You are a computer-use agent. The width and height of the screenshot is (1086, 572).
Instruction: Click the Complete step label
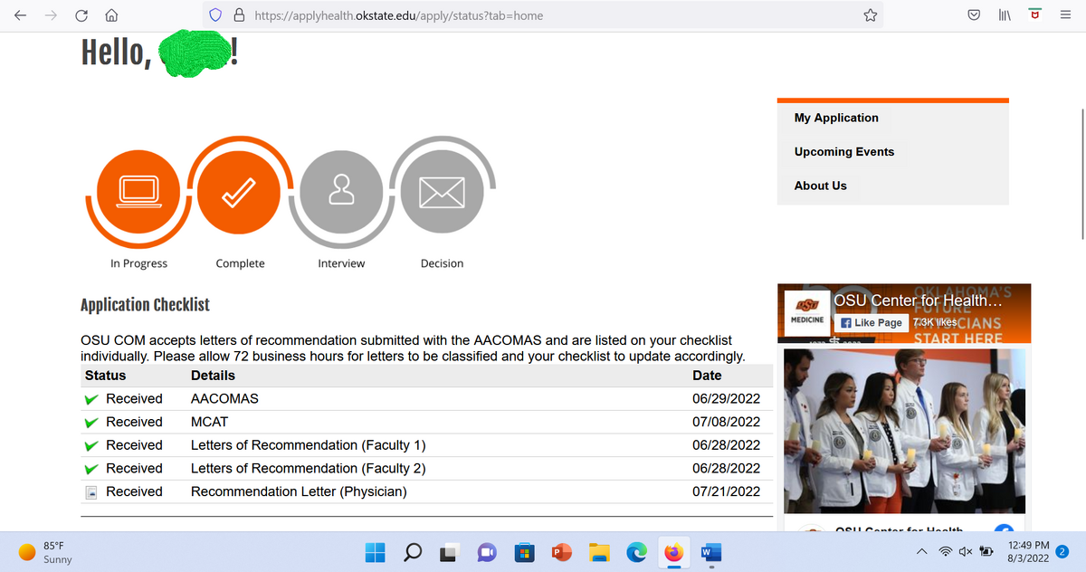[x=240, y=263]
